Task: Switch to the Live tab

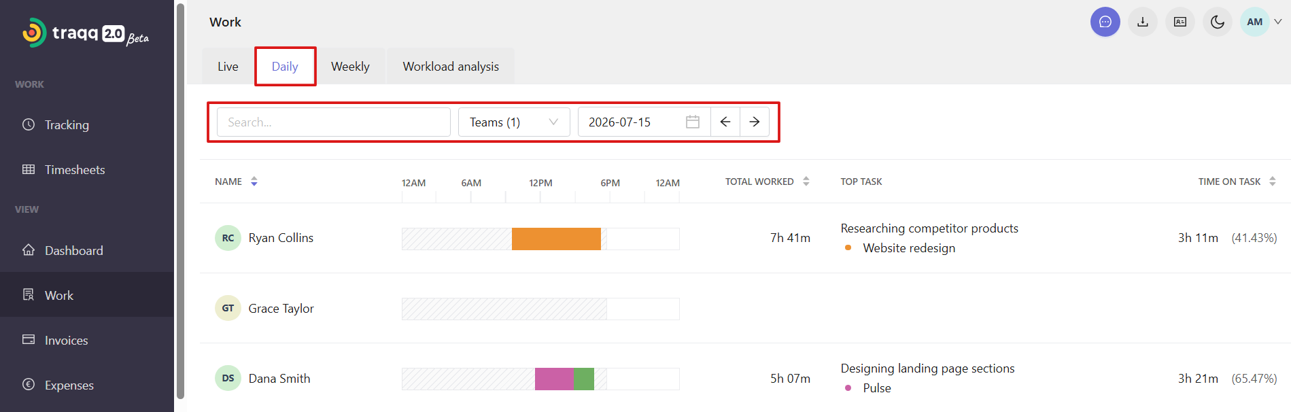Action: tap(228, 66)
